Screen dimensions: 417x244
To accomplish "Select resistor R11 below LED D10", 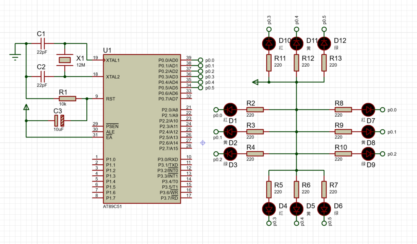I will coord(269,62).
